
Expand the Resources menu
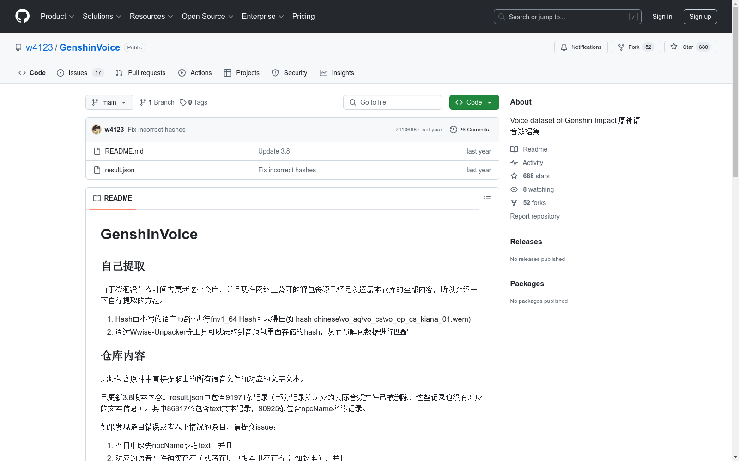point(151,16)
